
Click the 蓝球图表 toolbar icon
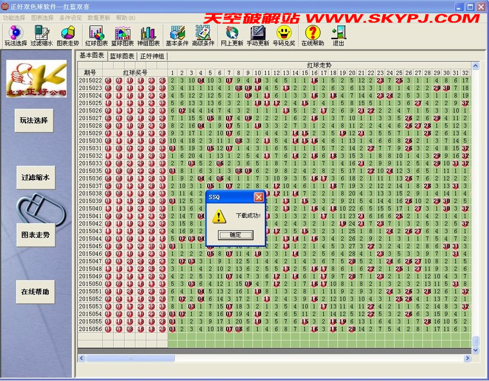(x=122, y=36)
